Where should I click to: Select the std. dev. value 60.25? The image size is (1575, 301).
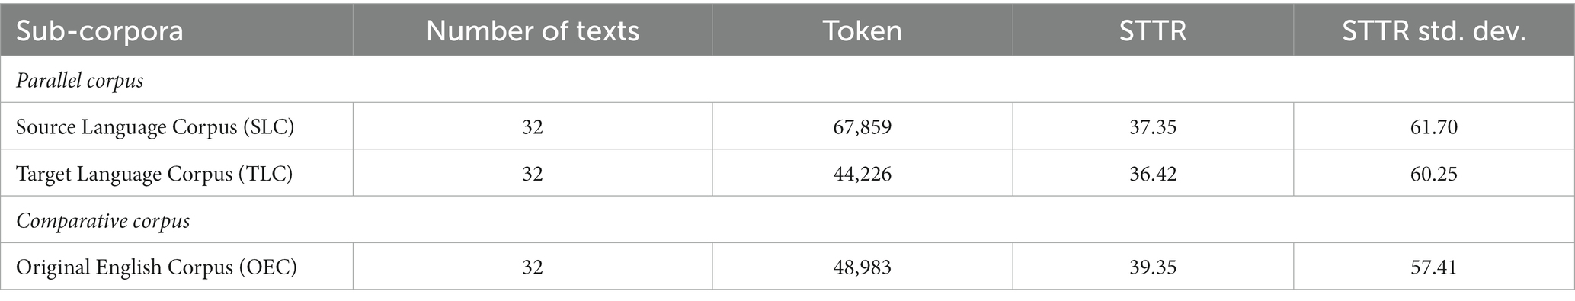tap(1434, 174)
